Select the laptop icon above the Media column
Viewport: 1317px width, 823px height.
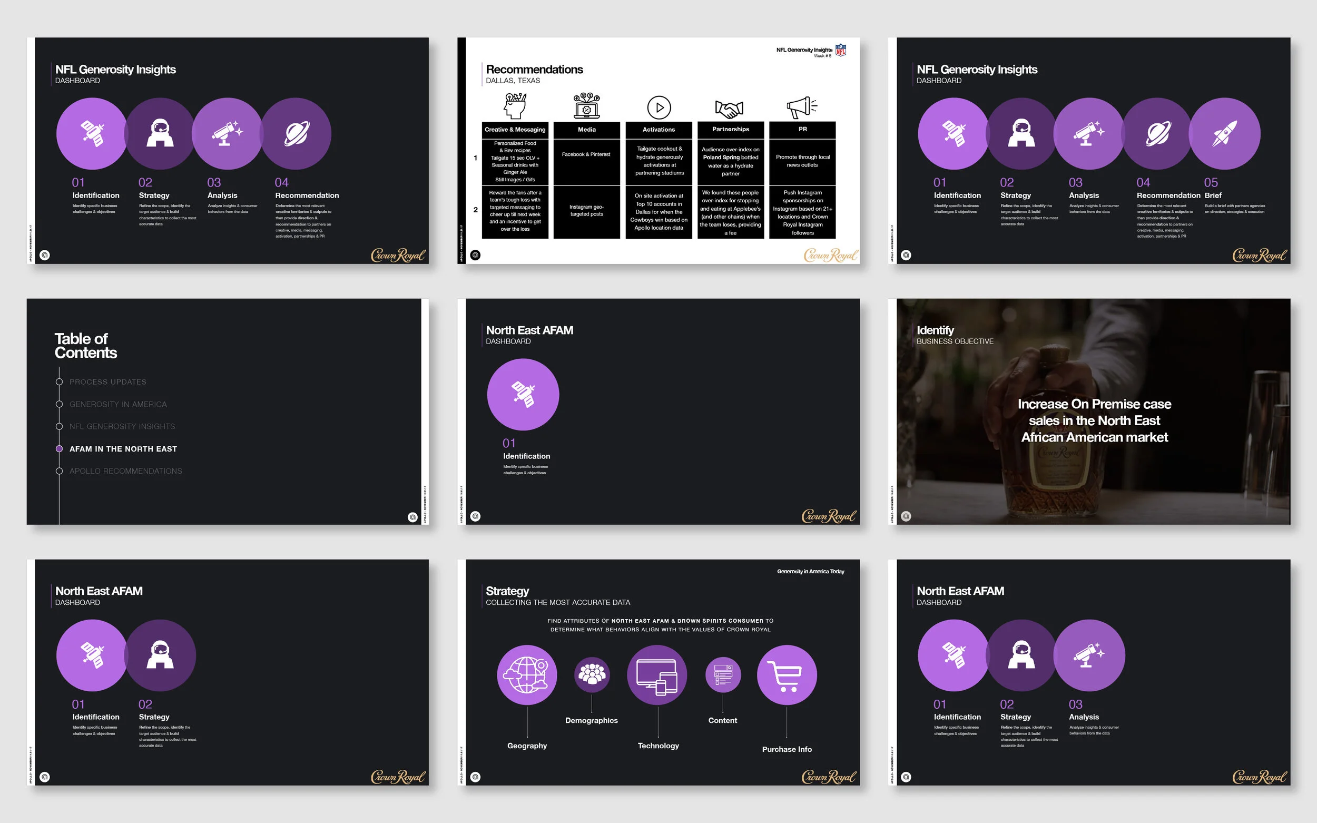tap(587, 105)
